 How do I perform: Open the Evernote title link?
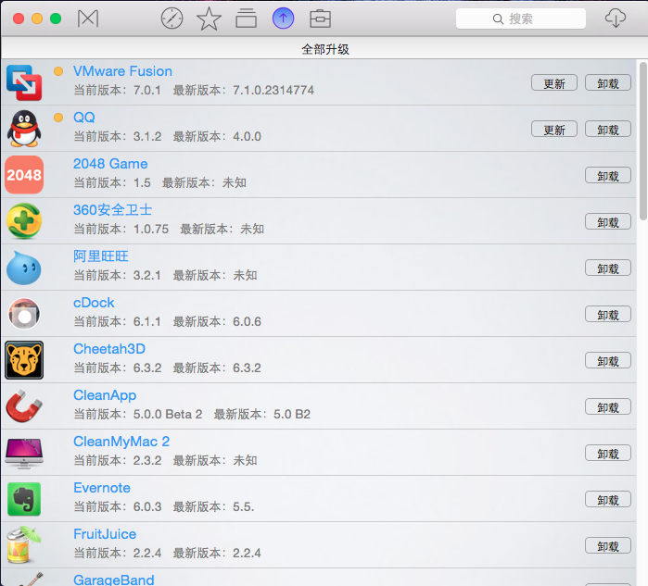pos(102,488)
